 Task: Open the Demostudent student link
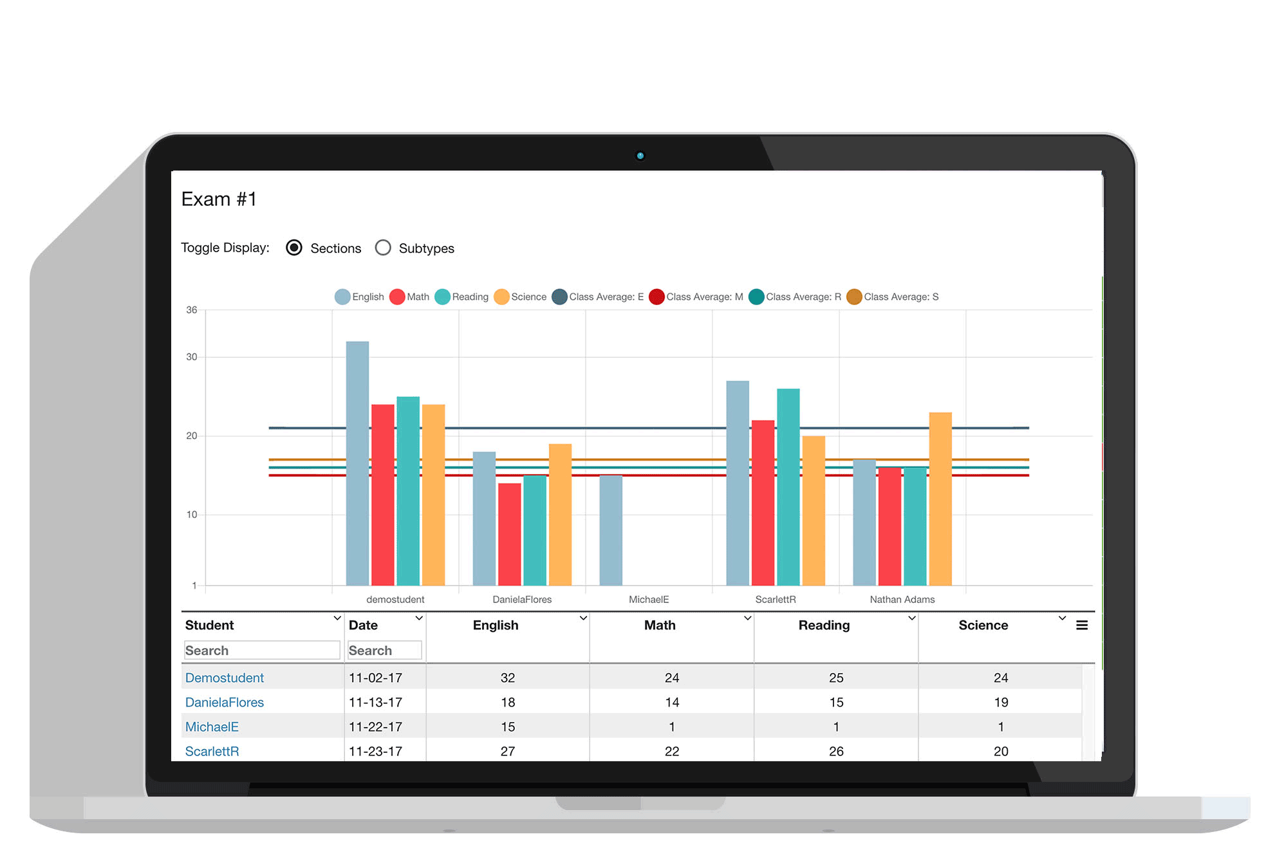225,678
